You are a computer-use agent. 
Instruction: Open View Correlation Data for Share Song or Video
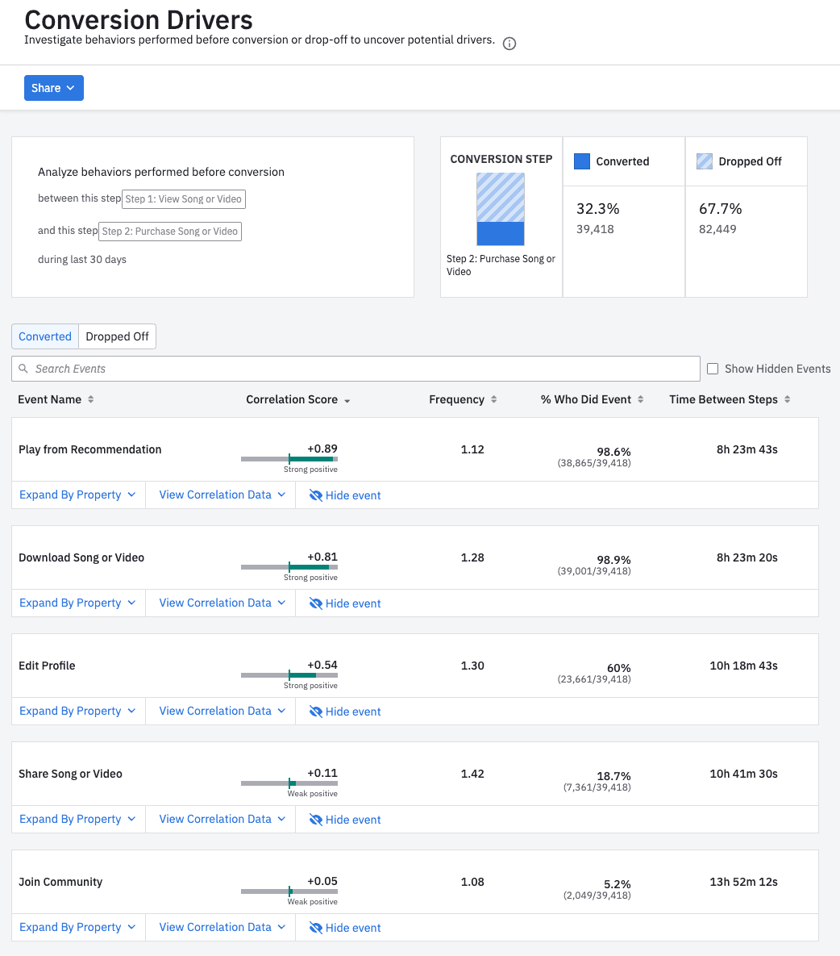(x=222, y=819)
